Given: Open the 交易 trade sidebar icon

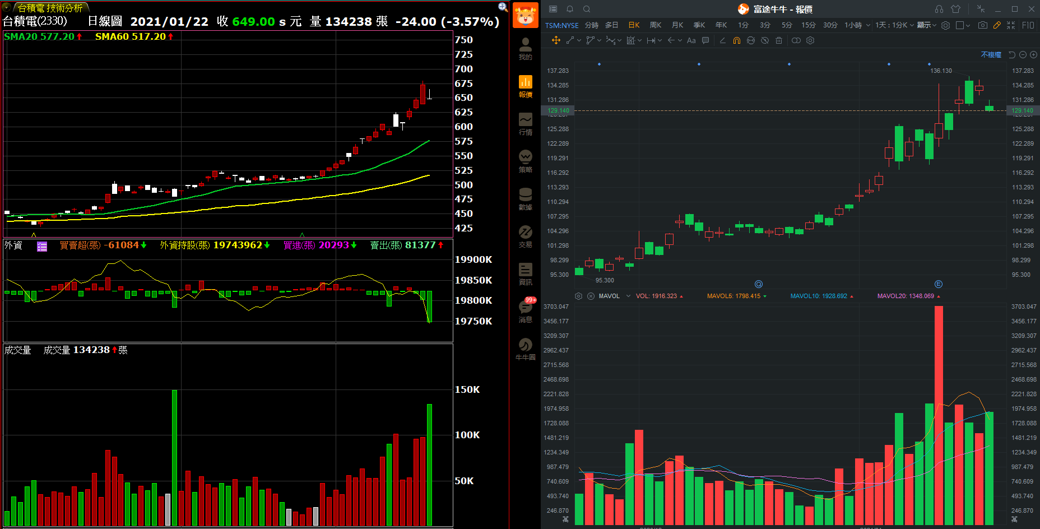Looking at the screenshot, I should pos(525,237).
